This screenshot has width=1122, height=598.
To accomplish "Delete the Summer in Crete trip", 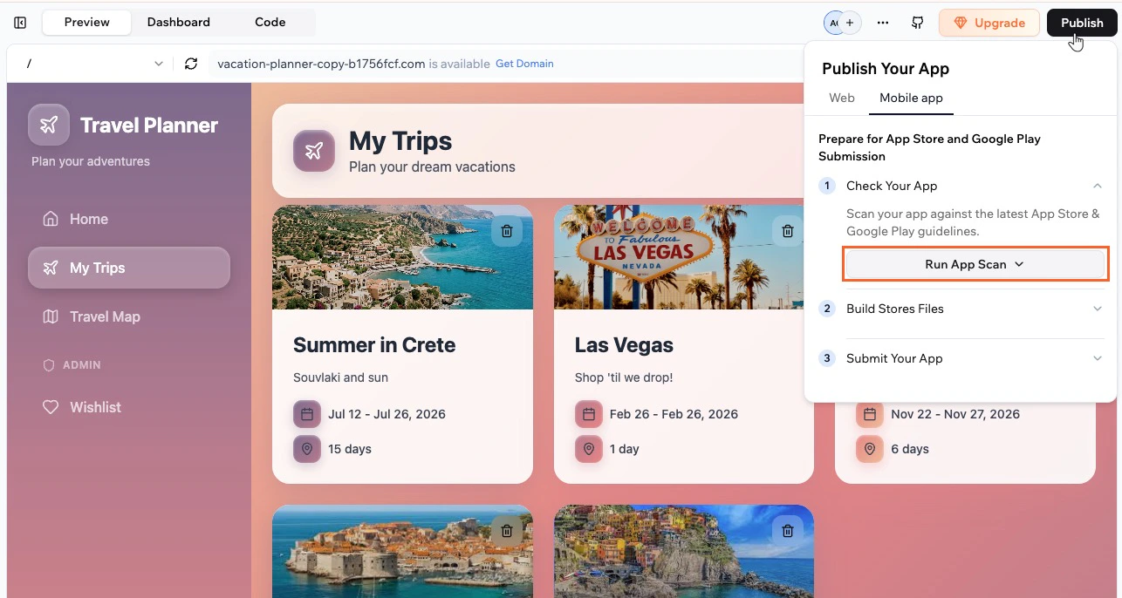I will [x=507, y=231].
